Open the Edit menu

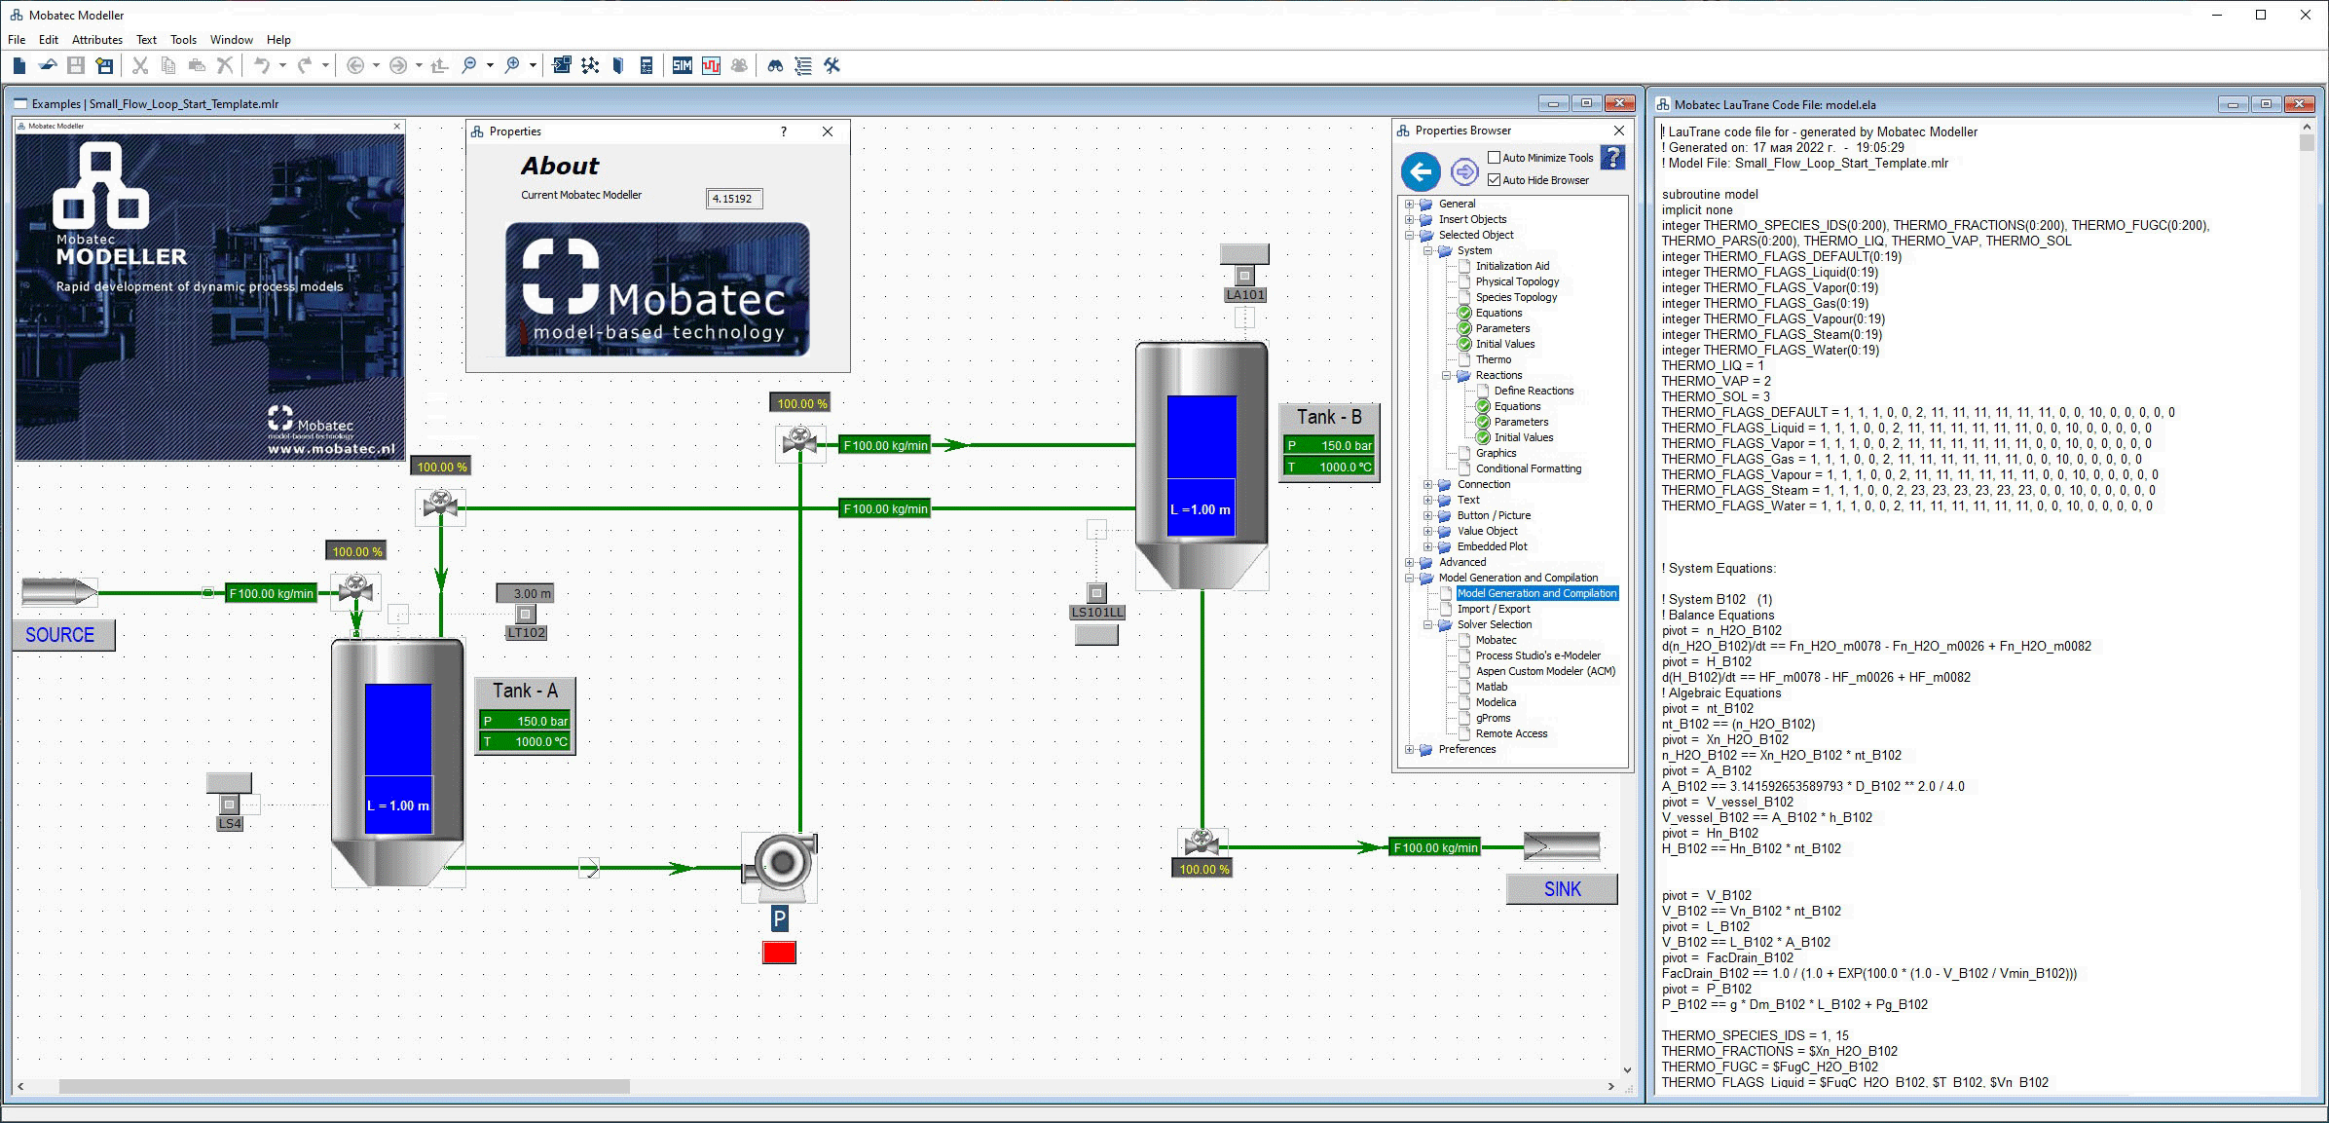[x=49, y=40]
